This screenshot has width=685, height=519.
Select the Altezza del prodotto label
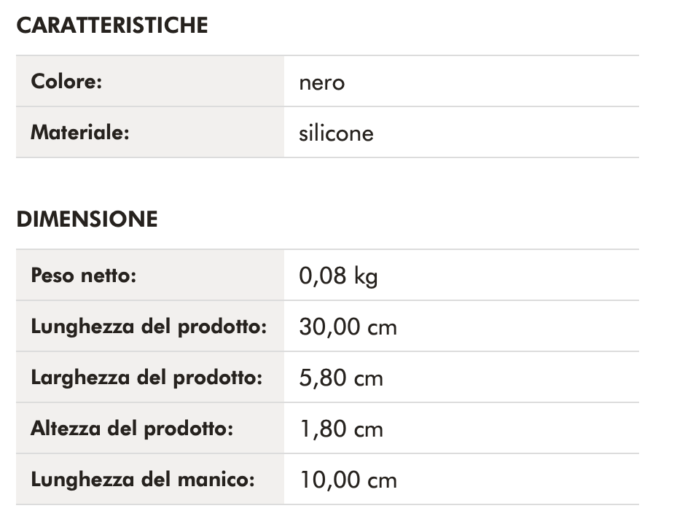click(132, 429)
